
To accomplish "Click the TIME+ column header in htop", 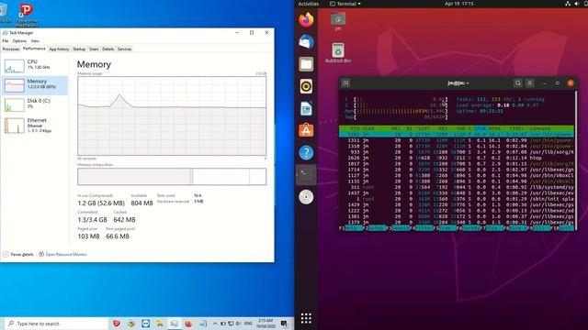I will (516, 128).
